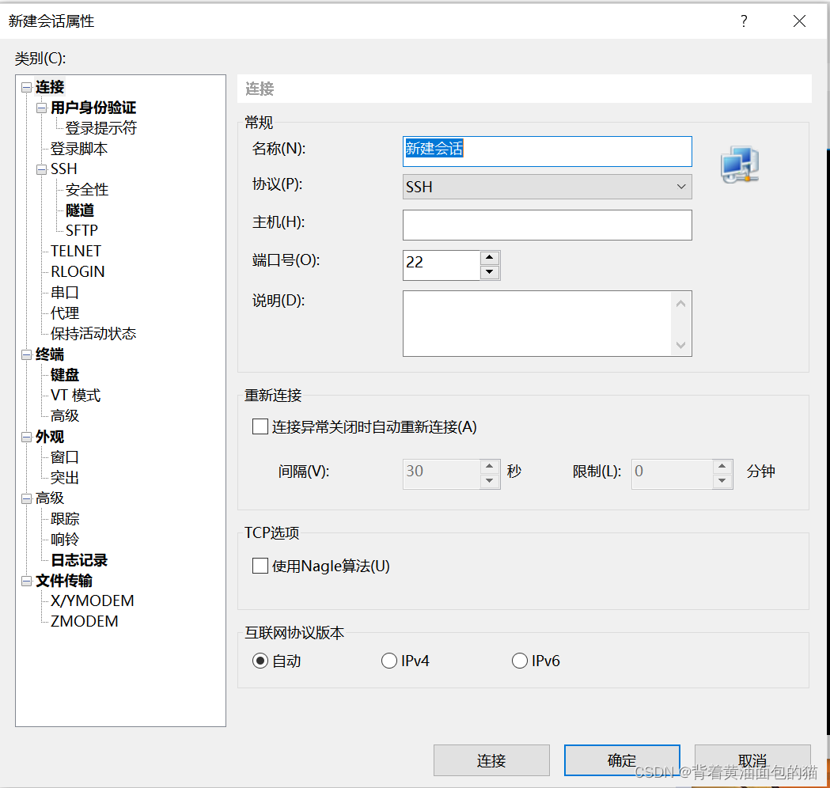
Task: Select X/YMODEM in the tree
Action: pyautogui.click(x=92, y=601)
